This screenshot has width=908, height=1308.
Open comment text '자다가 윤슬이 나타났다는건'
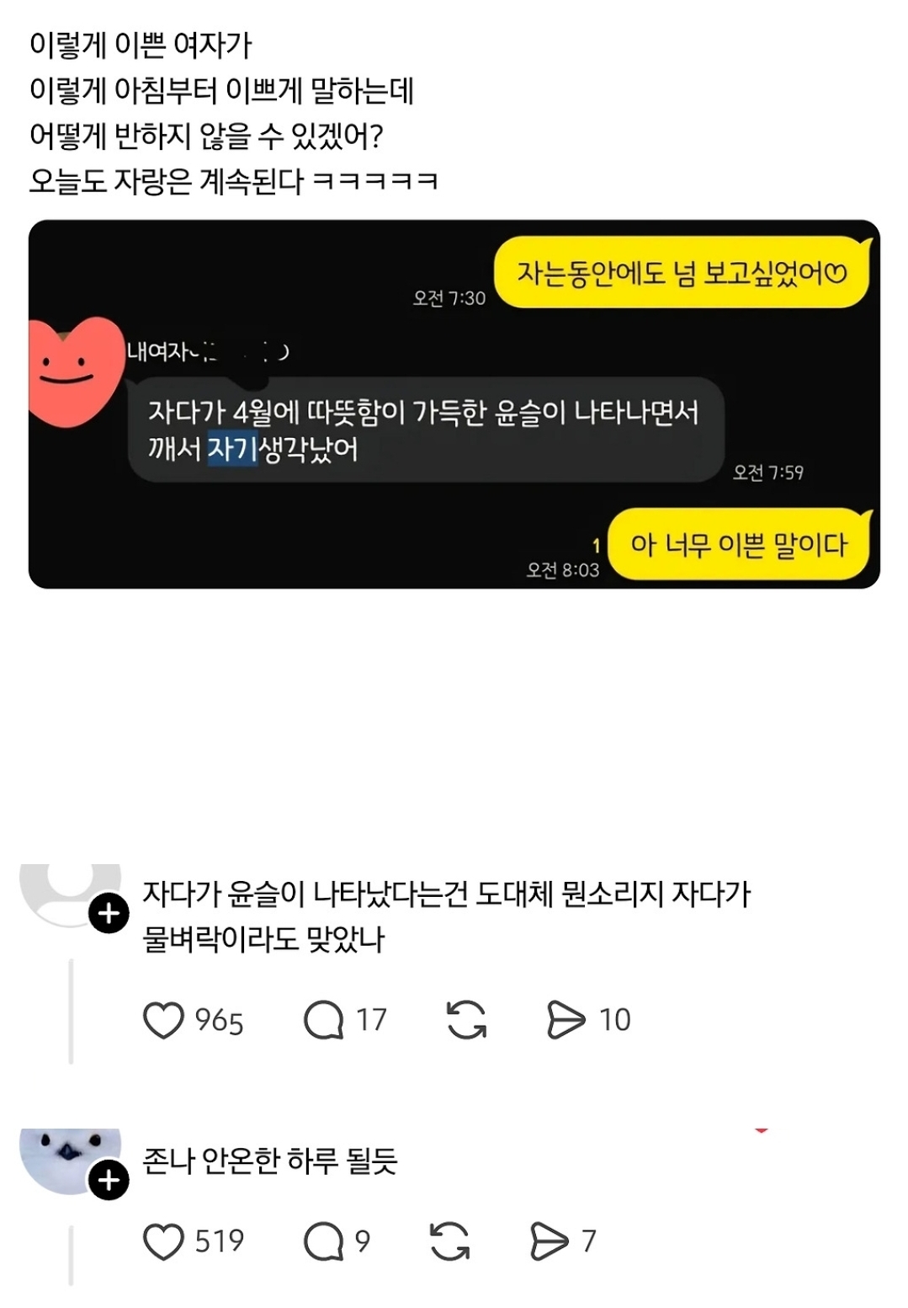pos(446,916)
